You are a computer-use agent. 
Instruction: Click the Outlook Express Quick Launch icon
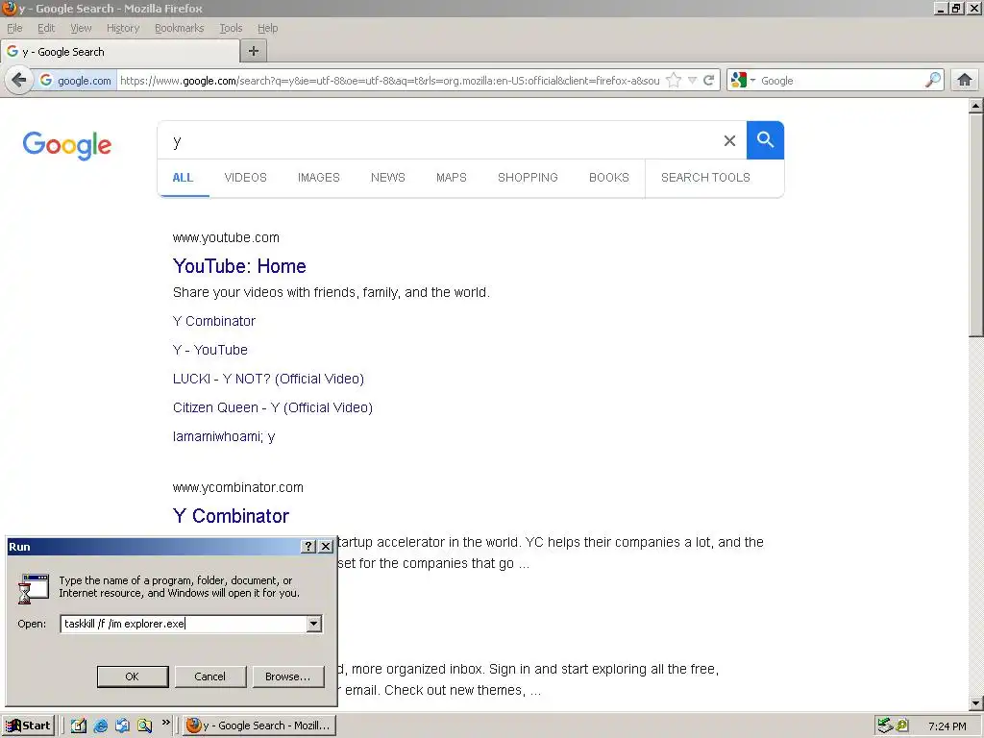(122, 726)
